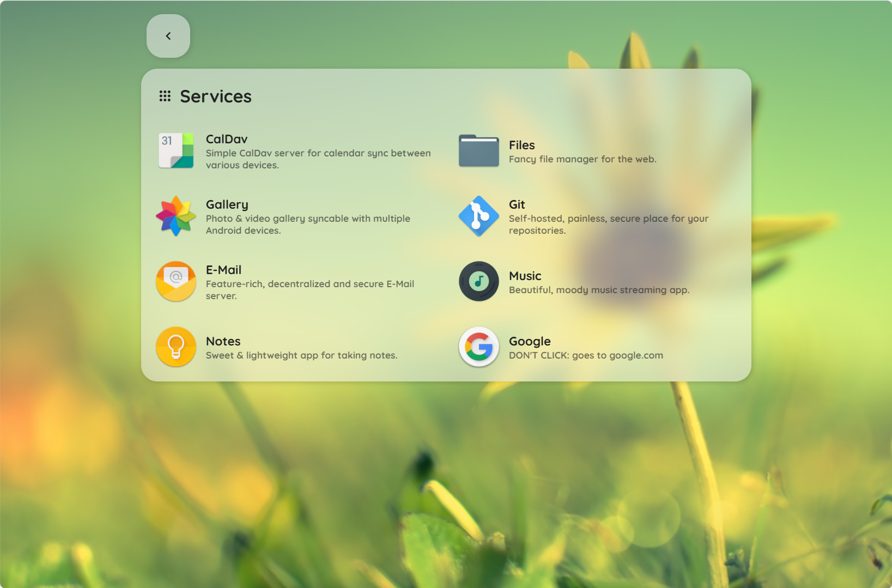Screen dimensions: 892x588
Task: Open the E-Mail envelope icon
Action: tap(176, 282)
